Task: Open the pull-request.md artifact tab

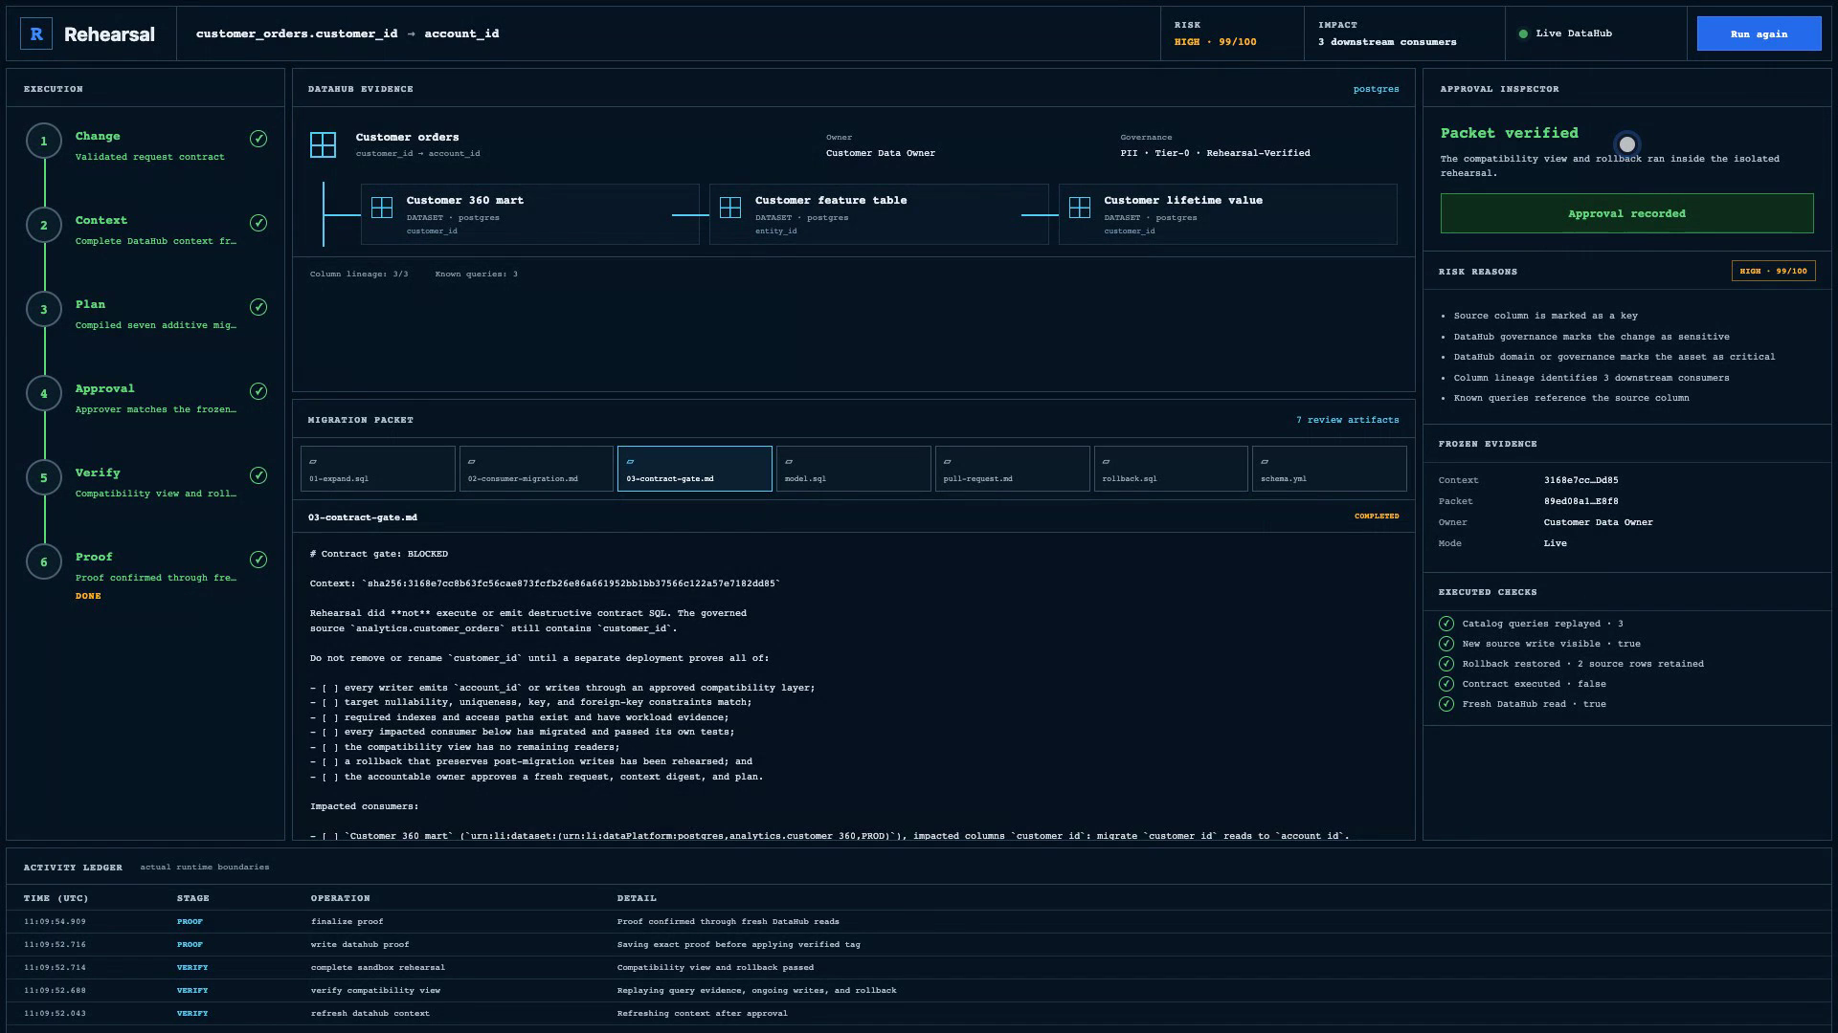Action: pyautogui.click(x=1013, y=469)
